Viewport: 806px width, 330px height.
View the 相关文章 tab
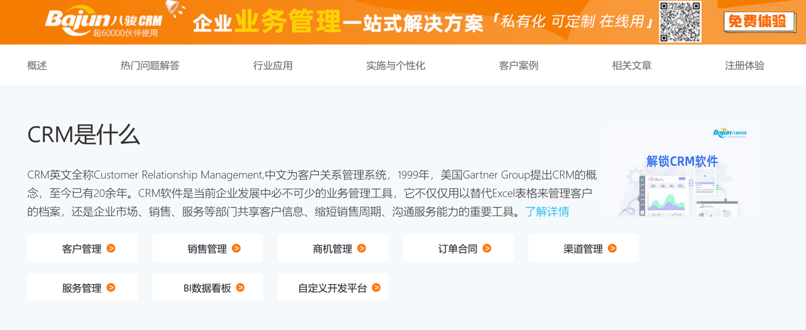click(x=631, y=65)
